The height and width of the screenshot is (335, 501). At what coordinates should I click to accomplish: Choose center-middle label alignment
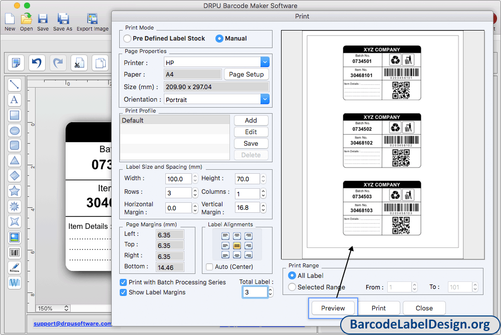(x=237, y=245)
